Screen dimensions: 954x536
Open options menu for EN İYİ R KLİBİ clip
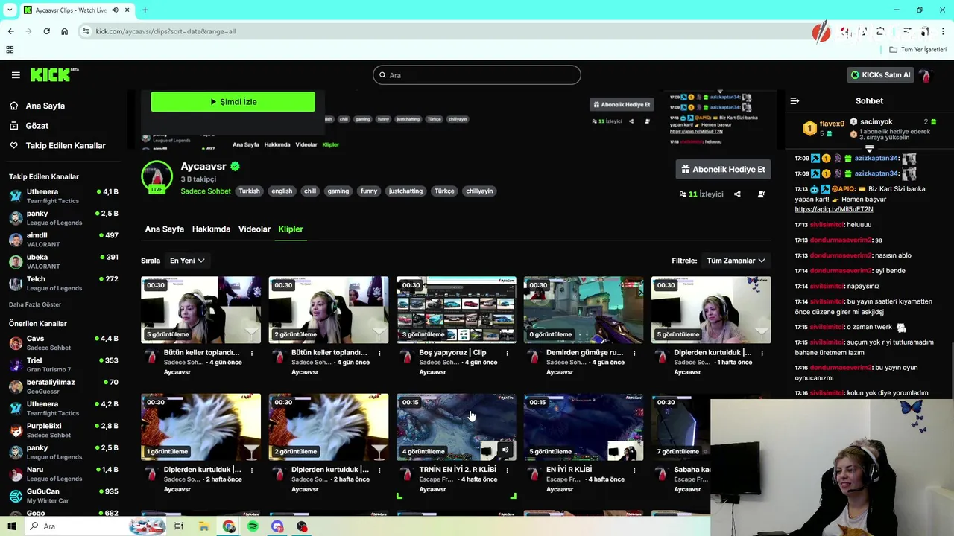(x=634, y=470)
